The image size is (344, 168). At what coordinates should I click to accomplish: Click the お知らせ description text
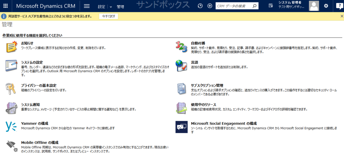(x=63, y=48)
